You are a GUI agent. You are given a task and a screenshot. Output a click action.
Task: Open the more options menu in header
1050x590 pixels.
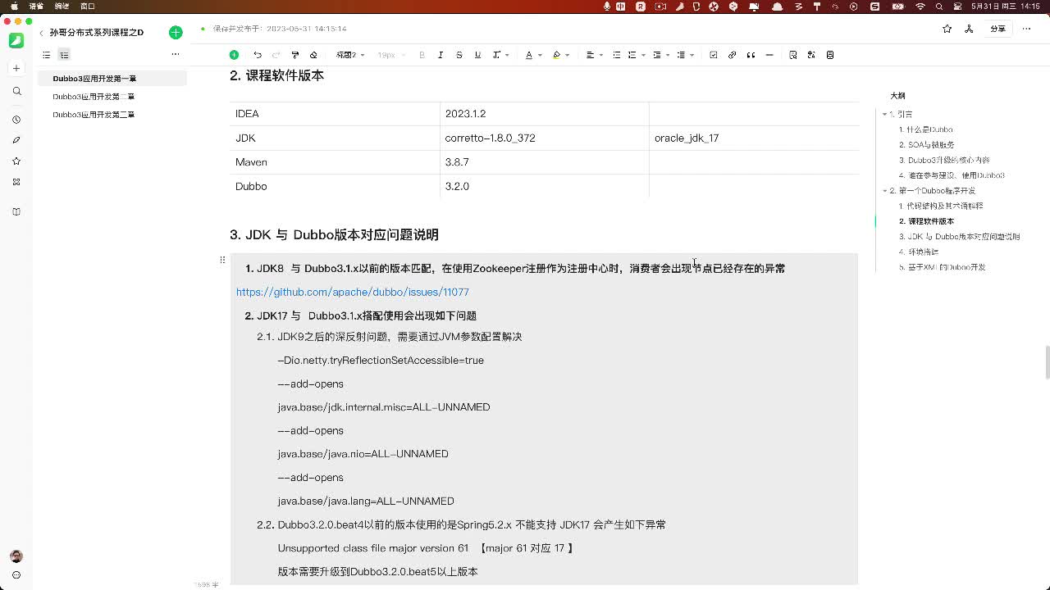[1027, 29]
